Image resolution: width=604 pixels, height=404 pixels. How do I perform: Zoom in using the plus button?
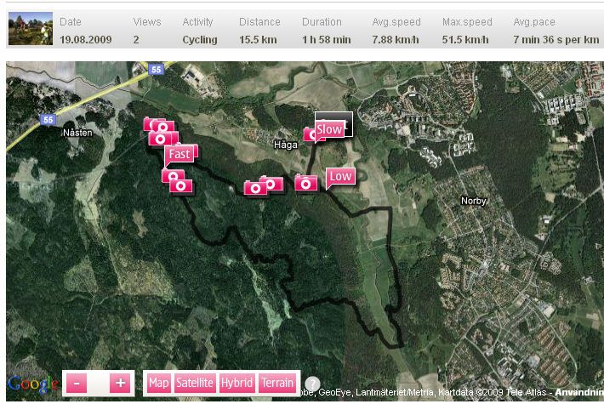pyautogui.click(x=120, y=383)
